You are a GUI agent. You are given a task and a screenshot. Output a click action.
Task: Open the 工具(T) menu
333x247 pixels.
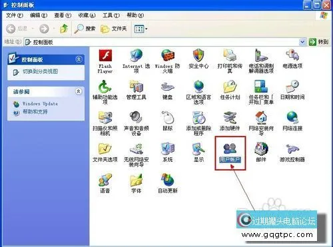[111, 15]
